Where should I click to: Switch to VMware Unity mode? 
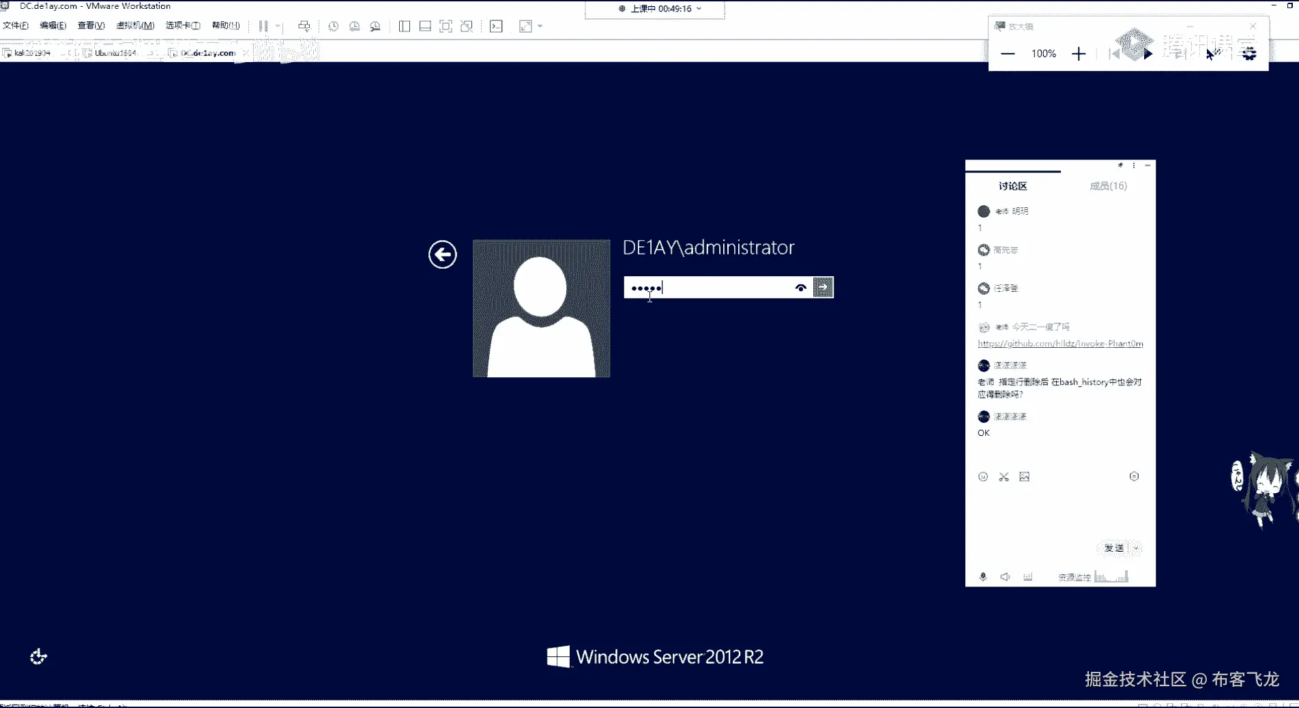point(467,26)
